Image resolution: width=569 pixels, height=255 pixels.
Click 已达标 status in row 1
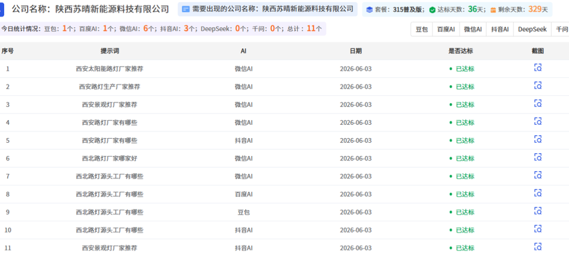[462, 69]
